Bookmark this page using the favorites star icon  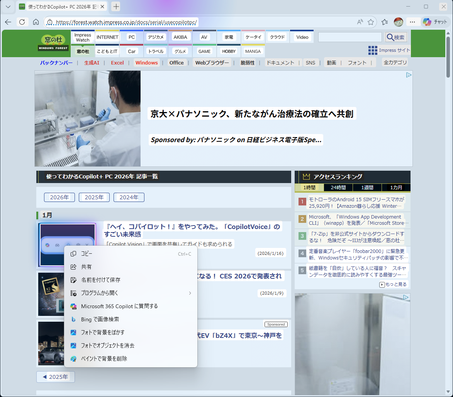[x=370, y=22]
